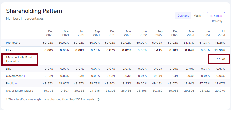Click the Sep 2022 column header
Image resolution: width=235 pixels, height=118 pixels.
(x=159, y=33)
